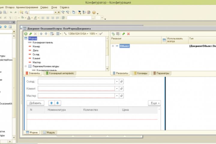The width and height of the screenshot is (216, 144).
Task: Click into the toolbar search field
Action: [x=42, y=12]
